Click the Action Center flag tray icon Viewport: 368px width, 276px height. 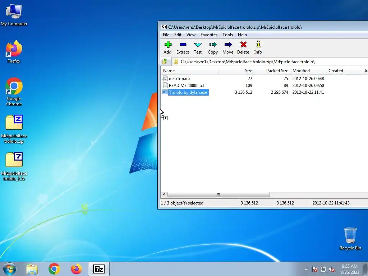tap(314, 270)
